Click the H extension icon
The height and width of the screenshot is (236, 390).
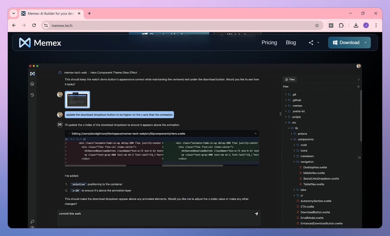click(331, 25)
